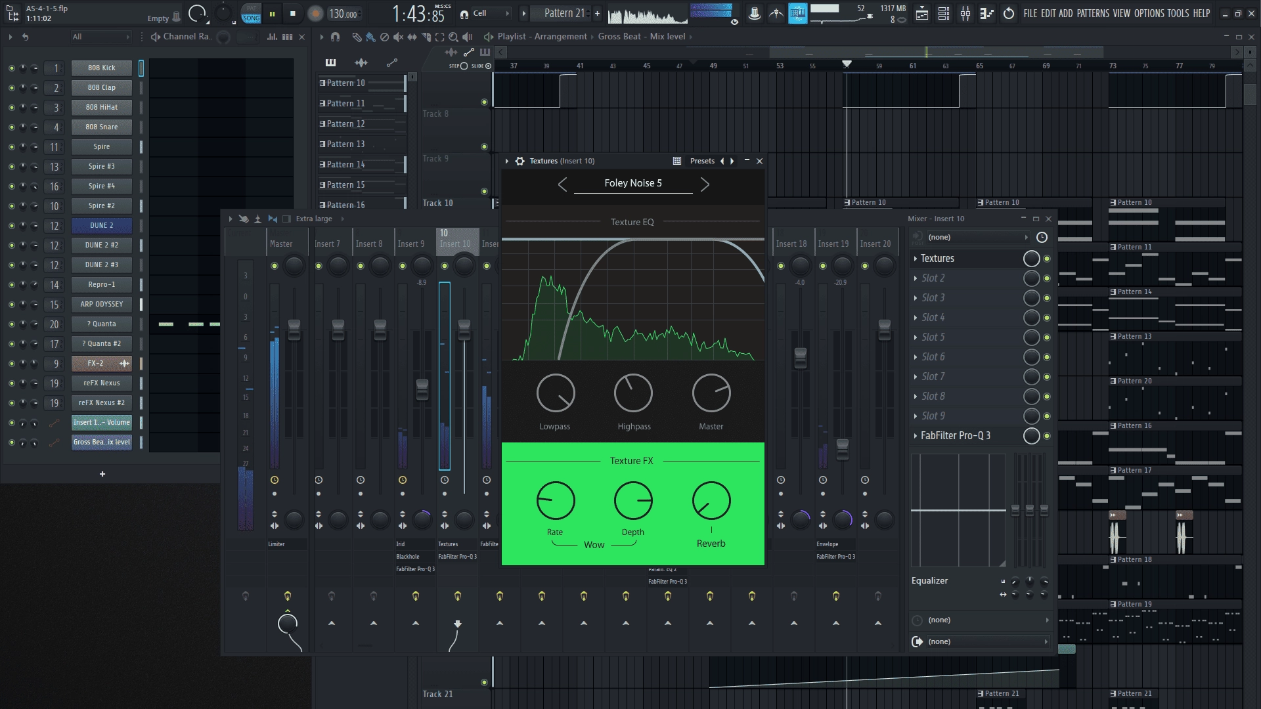Image resolution: width=1261 pixels, height=709 pixels.
Task: Click the Channel Rack step sequencer bars icon
Action: point(287,37)
